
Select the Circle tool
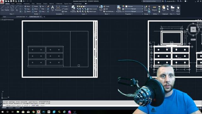(x=12, y=8)
